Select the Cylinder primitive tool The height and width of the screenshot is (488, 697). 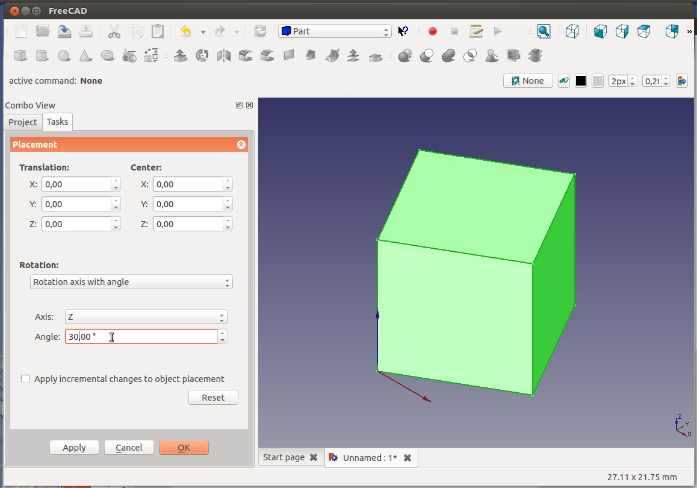click(42, 56)
